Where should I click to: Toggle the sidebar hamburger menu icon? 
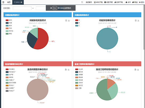[x=3, y=2]
